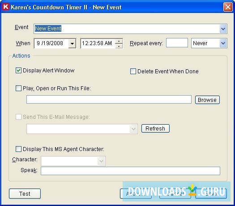Open the date picker dropdown arrow

pos(72,43)
